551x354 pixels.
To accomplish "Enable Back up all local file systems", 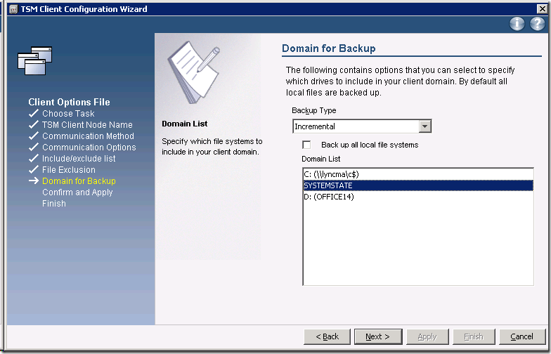I will point(306,145).
